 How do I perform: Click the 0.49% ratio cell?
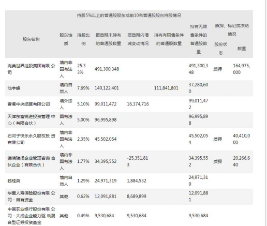tap(83, 216)
